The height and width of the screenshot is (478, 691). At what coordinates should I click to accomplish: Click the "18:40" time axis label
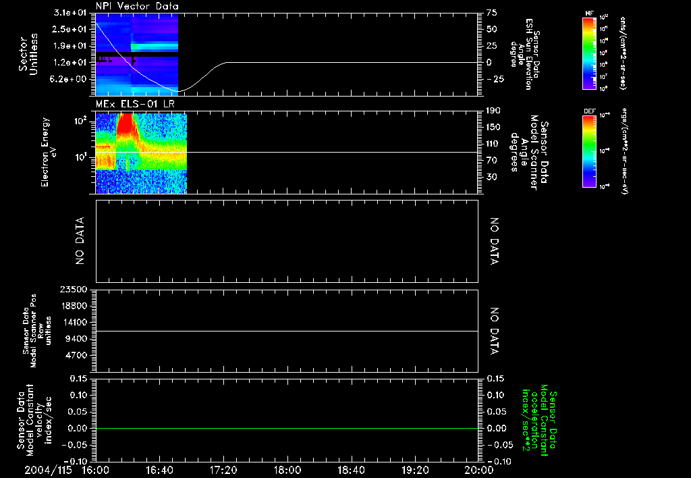[351, 471]
